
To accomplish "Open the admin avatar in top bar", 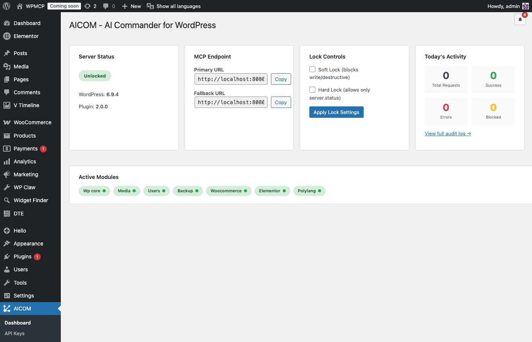I will click(x=526, y=6).
